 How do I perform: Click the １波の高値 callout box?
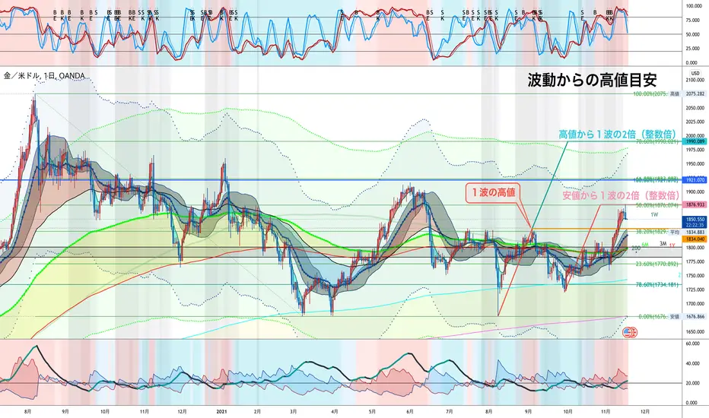point(493,192)
